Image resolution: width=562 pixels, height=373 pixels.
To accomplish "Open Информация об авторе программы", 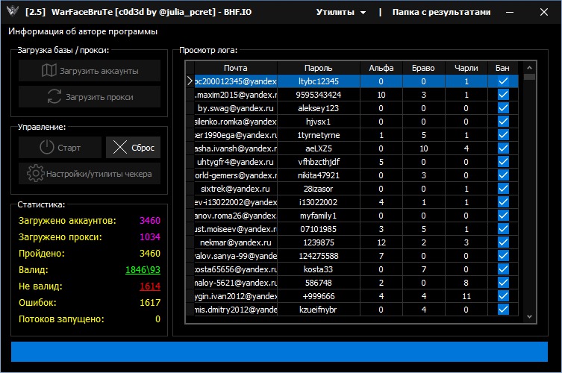I will pyautogui.click(x=83, y=31).
